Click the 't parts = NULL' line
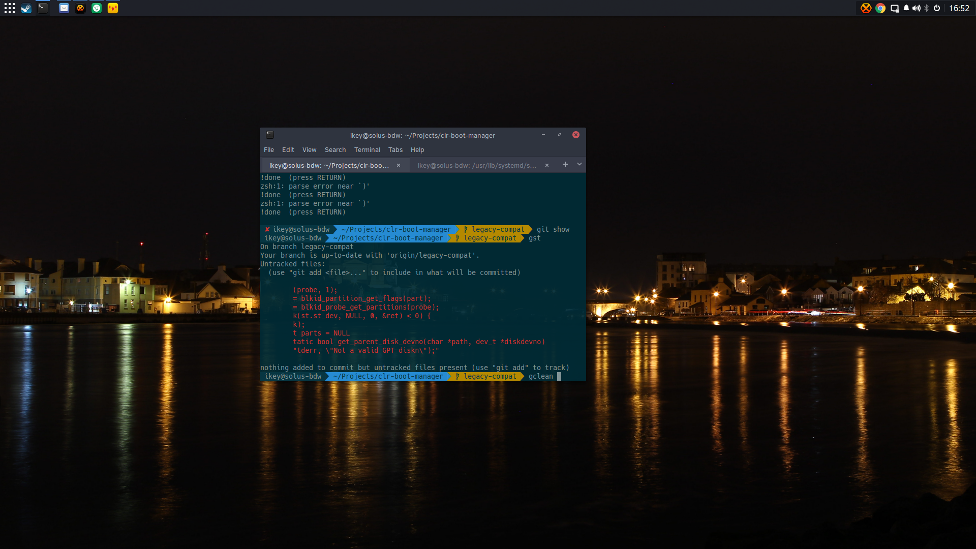976x549 pixels. click(x=321, y=333)
